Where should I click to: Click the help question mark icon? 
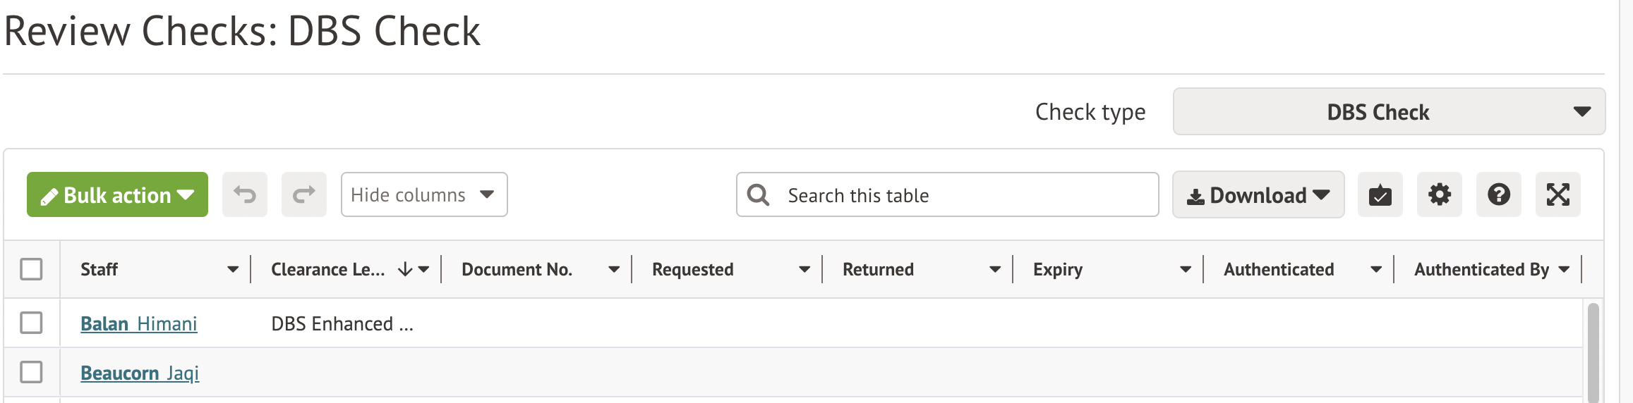pos(1499,194)
